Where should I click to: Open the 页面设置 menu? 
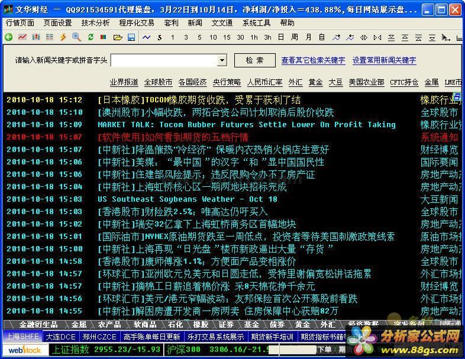click(58, 23)
